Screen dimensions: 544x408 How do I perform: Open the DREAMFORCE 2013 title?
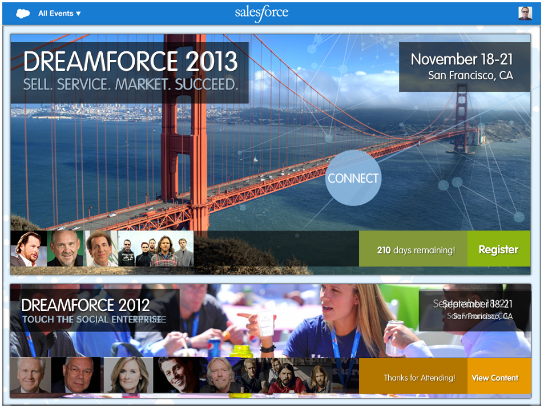(x=131, y=62)
